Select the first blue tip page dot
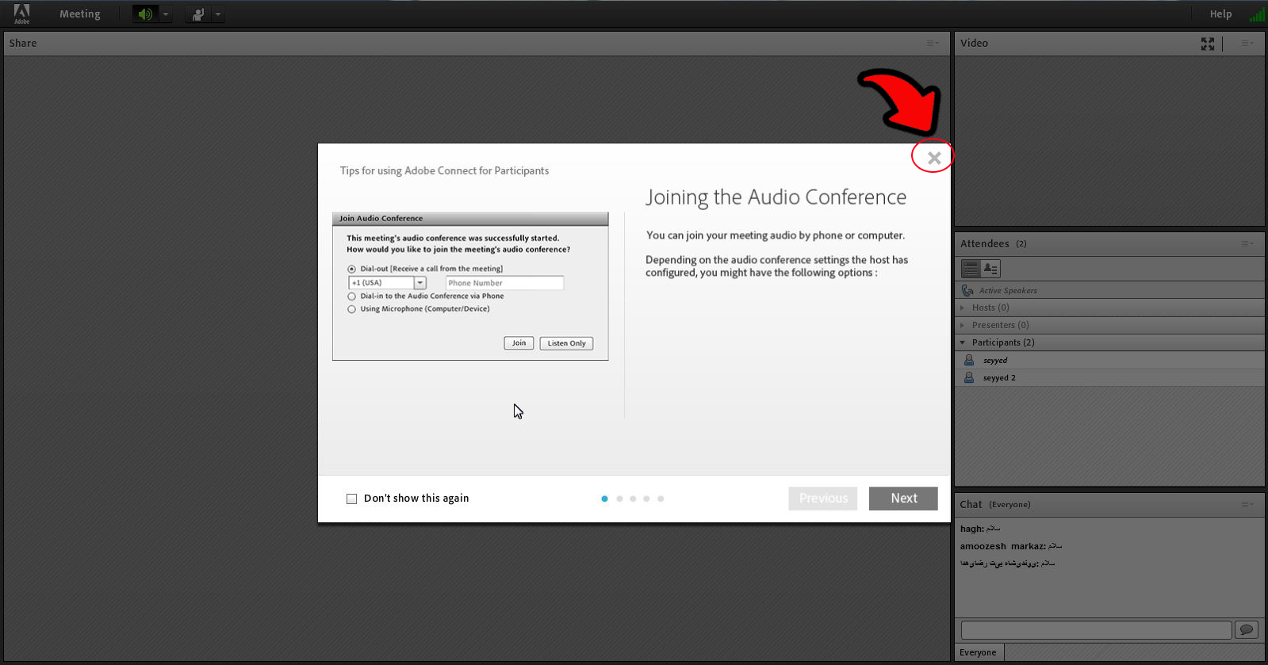The height and width of the screenshot is (665, 1268). coord(604,499)
